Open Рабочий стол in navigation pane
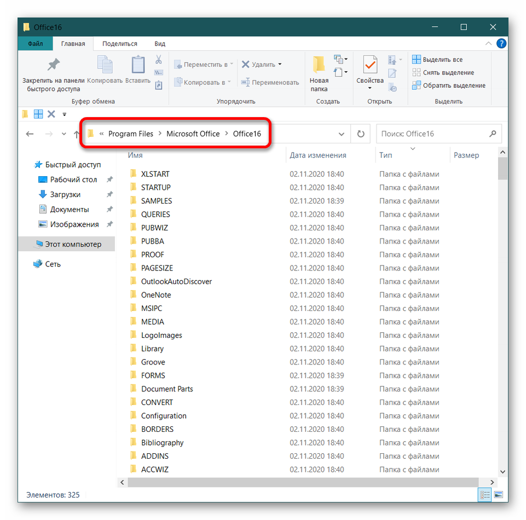The height and width of the screenshot is (520, 526). point(68,180)
